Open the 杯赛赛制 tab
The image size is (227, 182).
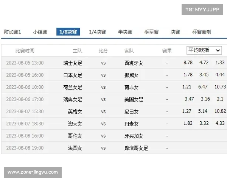click(201, 32)
